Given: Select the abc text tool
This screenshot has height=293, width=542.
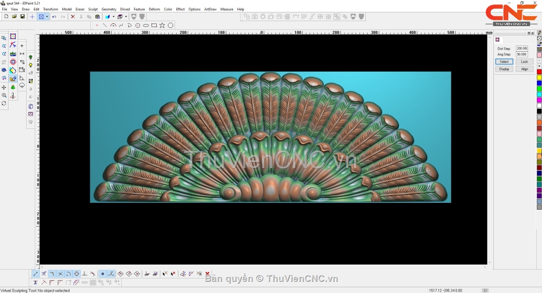Looking at the screenshot, I should [13, 54].
